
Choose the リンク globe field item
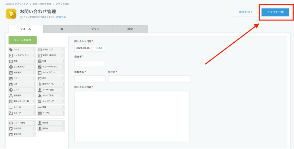(x=22, y=90)
